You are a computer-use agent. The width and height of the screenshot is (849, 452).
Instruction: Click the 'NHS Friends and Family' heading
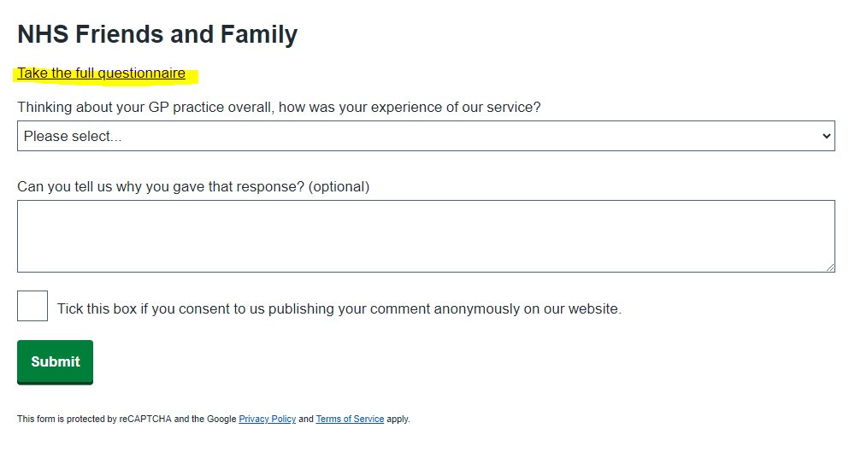157,34
